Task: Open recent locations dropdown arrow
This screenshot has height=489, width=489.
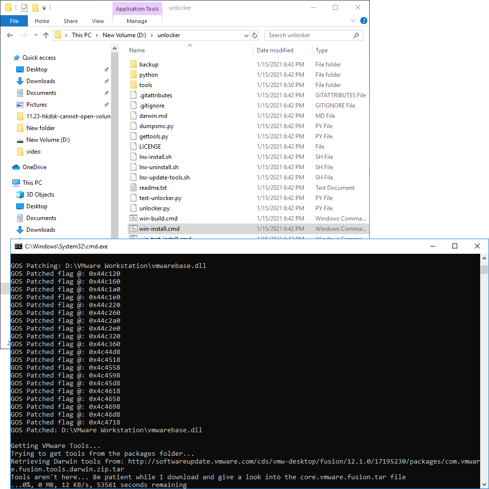Action: 36,35
